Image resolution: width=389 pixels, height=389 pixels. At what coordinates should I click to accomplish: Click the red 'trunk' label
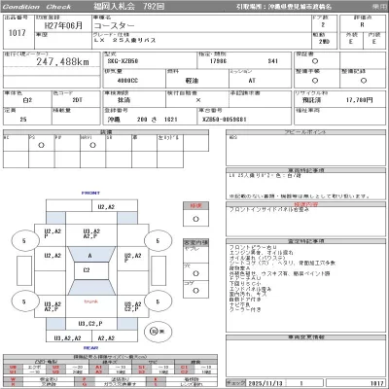click(x=91, y=301)
